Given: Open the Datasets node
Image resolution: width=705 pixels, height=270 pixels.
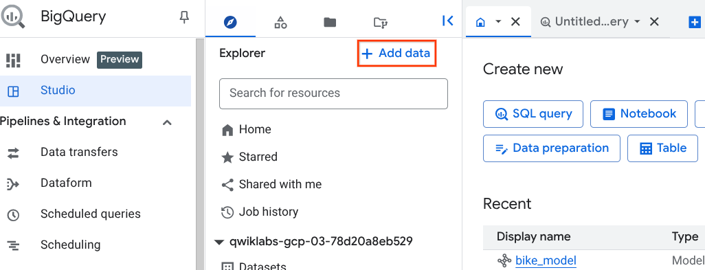Looking at the screenshot, I should click(x=262, y=267).
